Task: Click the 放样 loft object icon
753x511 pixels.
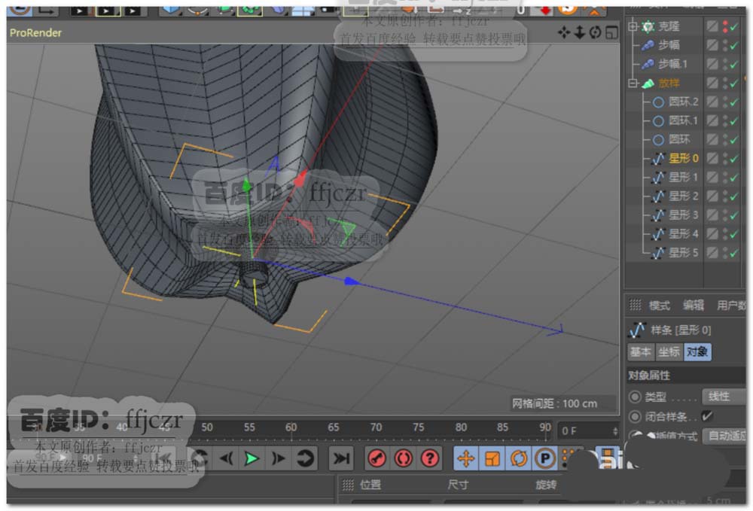Action: click(x=648, y=83)
